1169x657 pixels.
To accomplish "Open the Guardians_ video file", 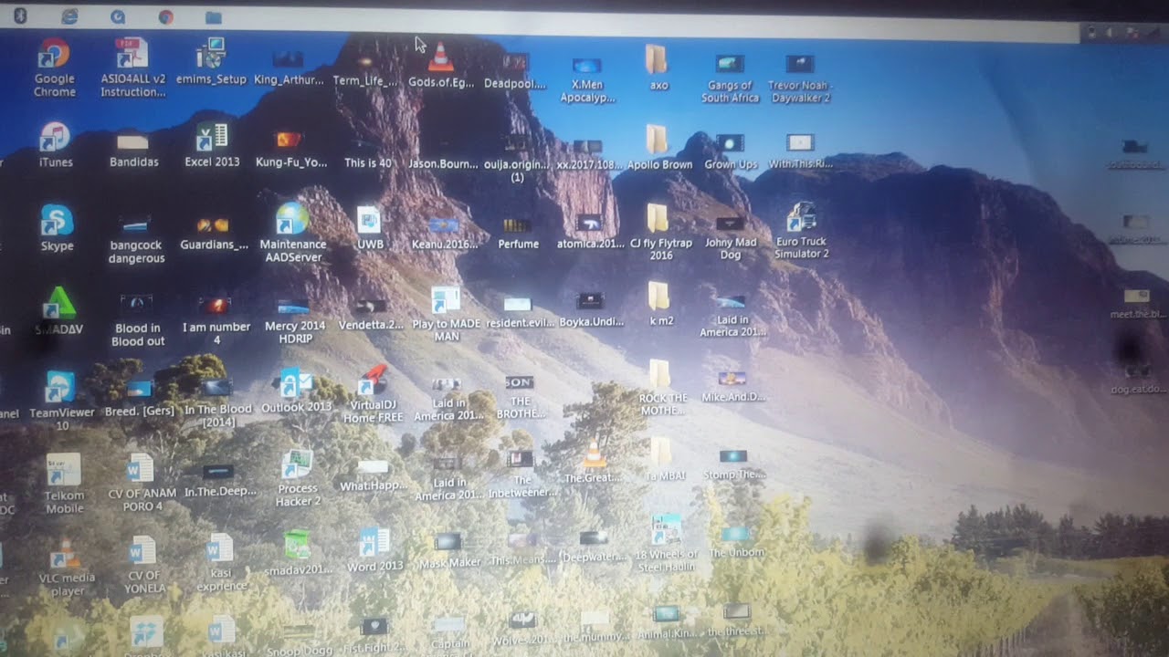I will (214, 234).
